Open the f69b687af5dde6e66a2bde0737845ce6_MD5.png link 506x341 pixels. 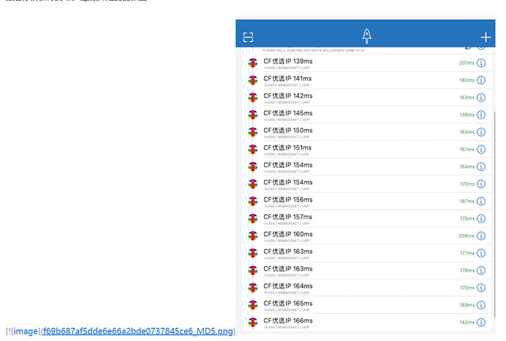[137, 331]
